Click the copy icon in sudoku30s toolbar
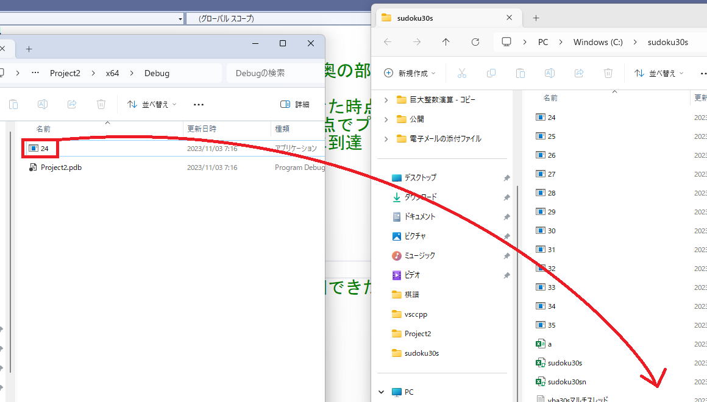 click(491, 73)
